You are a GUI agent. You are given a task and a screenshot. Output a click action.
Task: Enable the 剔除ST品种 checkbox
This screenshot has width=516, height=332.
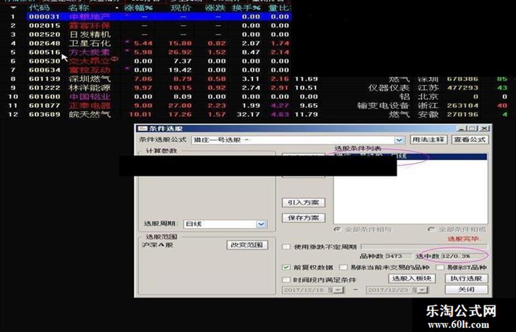440,267
